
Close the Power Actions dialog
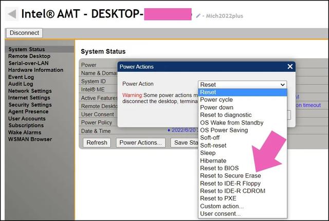point(290,67)
